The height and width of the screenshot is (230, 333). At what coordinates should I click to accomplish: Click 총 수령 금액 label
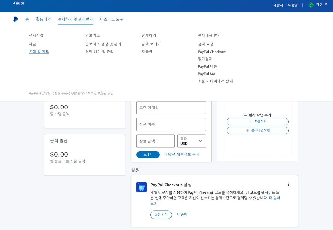click(59, 114)
